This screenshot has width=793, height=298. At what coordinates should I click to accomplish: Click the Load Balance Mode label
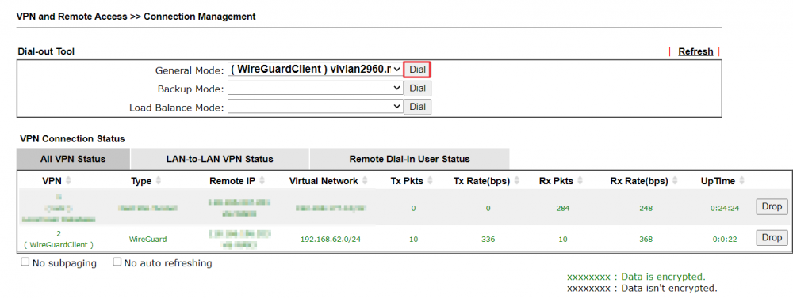pyautogui.click(x=177, y=108)
